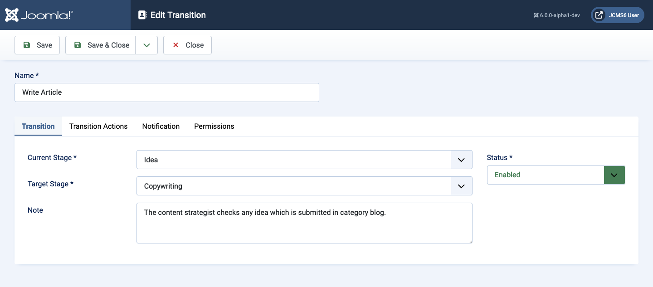653x287 pixels.
Task: Click into the Name text field
Action: click(x=167, y=92)
